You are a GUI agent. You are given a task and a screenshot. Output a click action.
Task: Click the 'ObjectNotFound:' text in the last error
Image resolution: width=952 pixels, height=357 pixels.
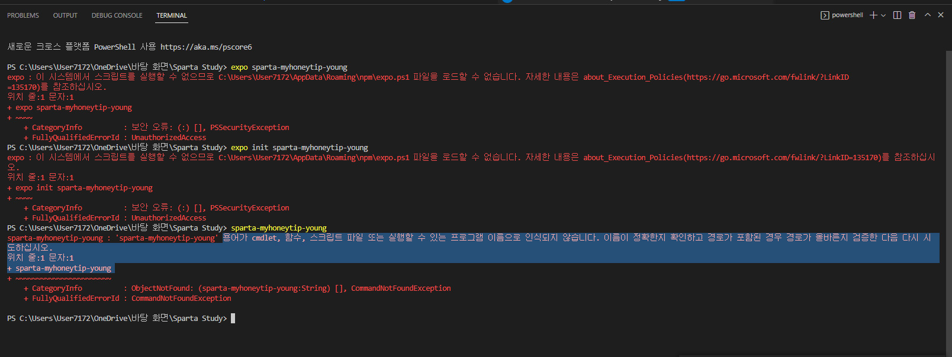(163, 288)
